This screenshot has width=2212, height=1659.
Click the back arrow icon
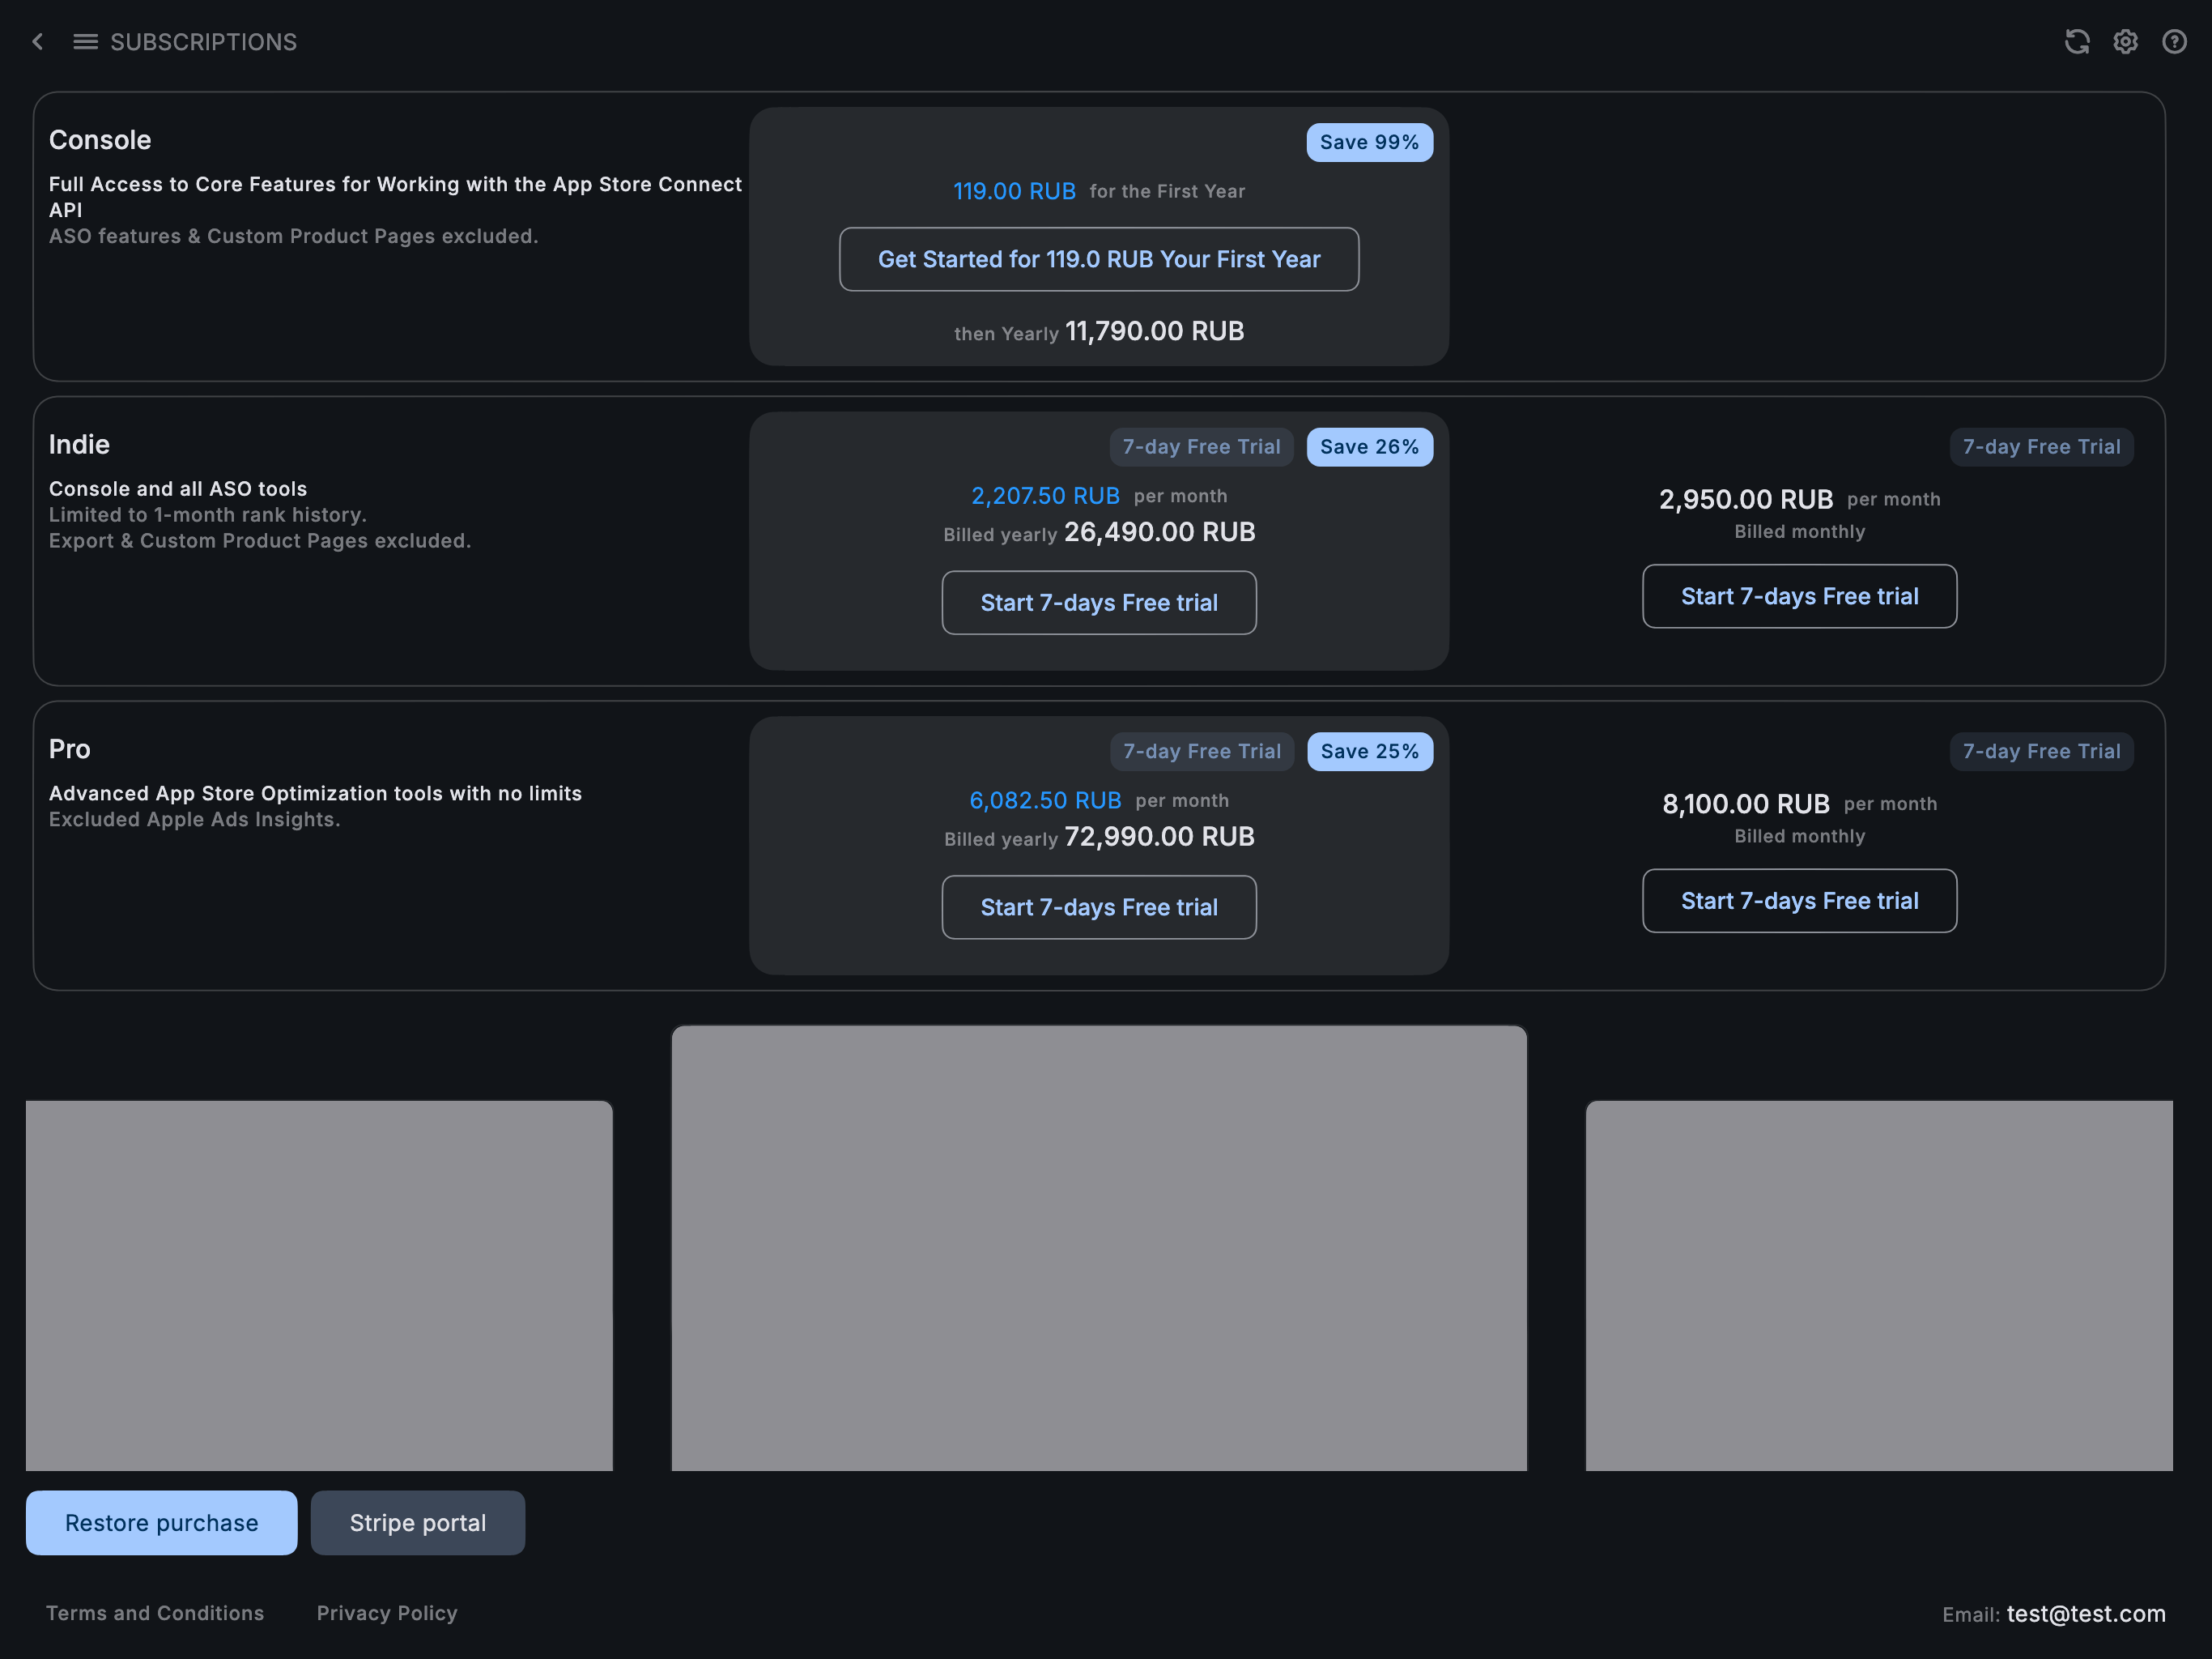(x=38, y=42)
